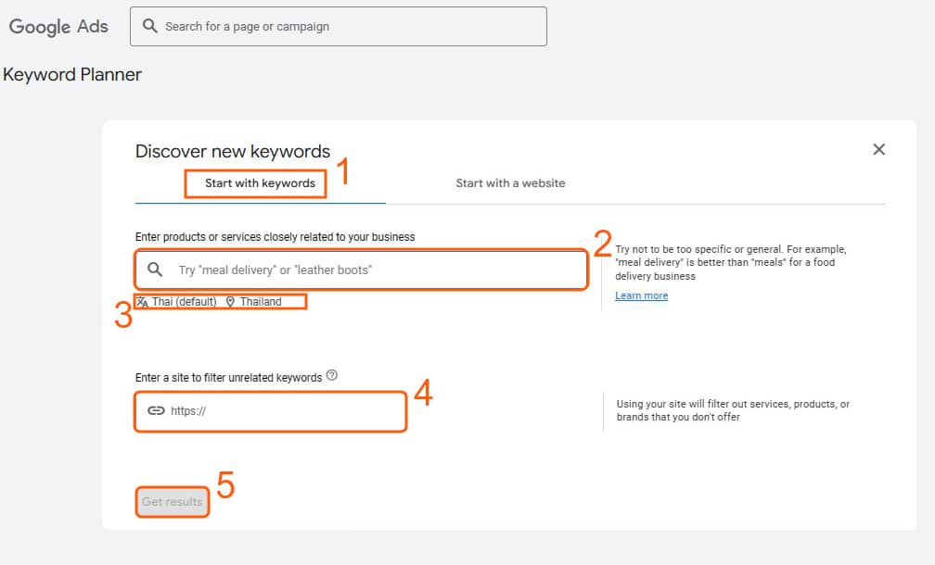This screenshot has height=565, width=935.
Task: Click the Keyword Planner page title
Action: tap(72, 75)
